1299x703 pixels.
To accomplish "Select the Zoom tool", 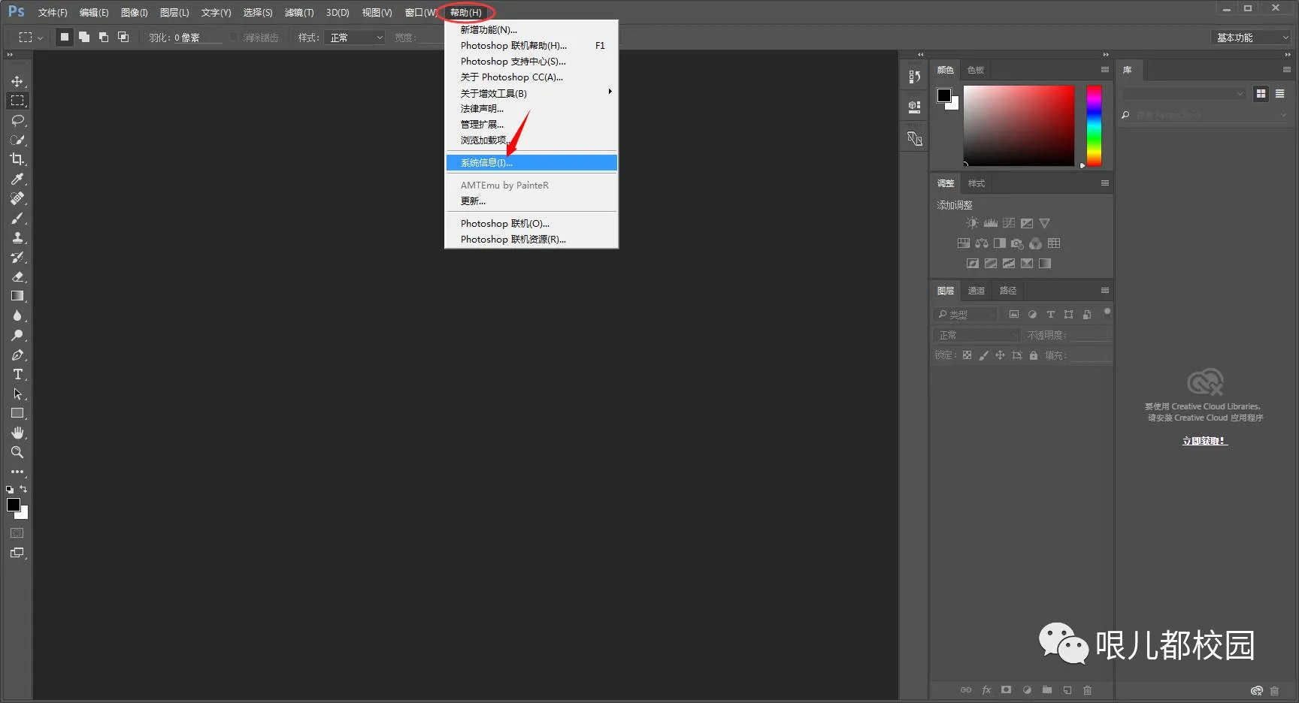I will (x=17, y=452).
